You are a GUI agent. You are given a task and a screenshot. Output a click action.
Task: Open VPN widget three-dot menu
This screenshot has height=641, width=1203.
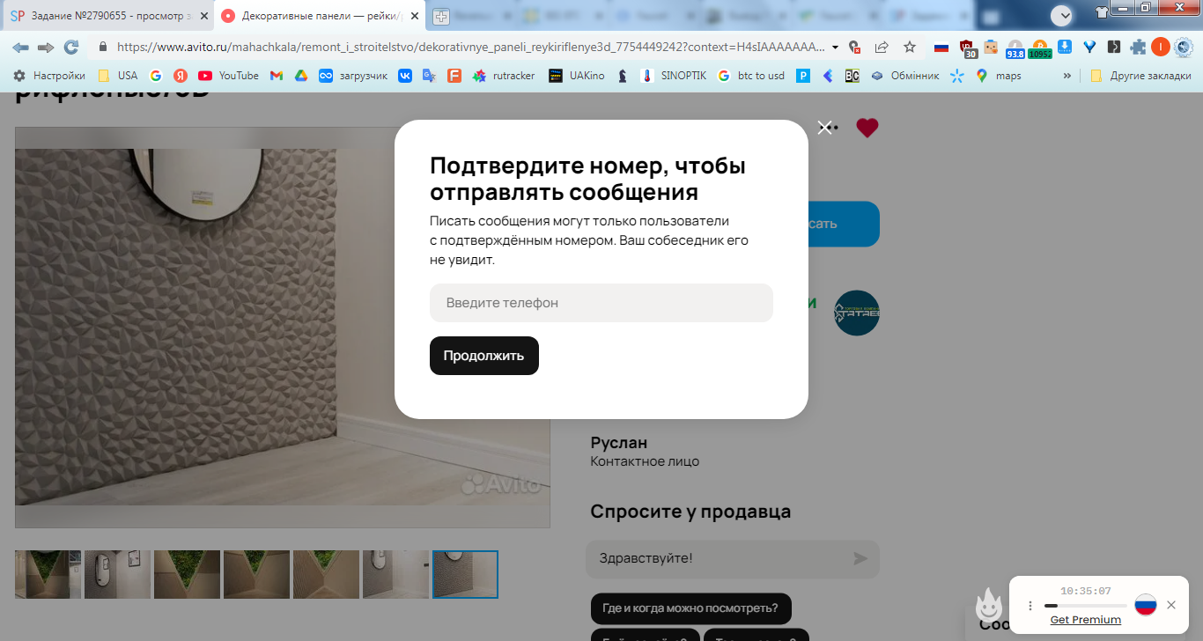(x=1030, y=606)
